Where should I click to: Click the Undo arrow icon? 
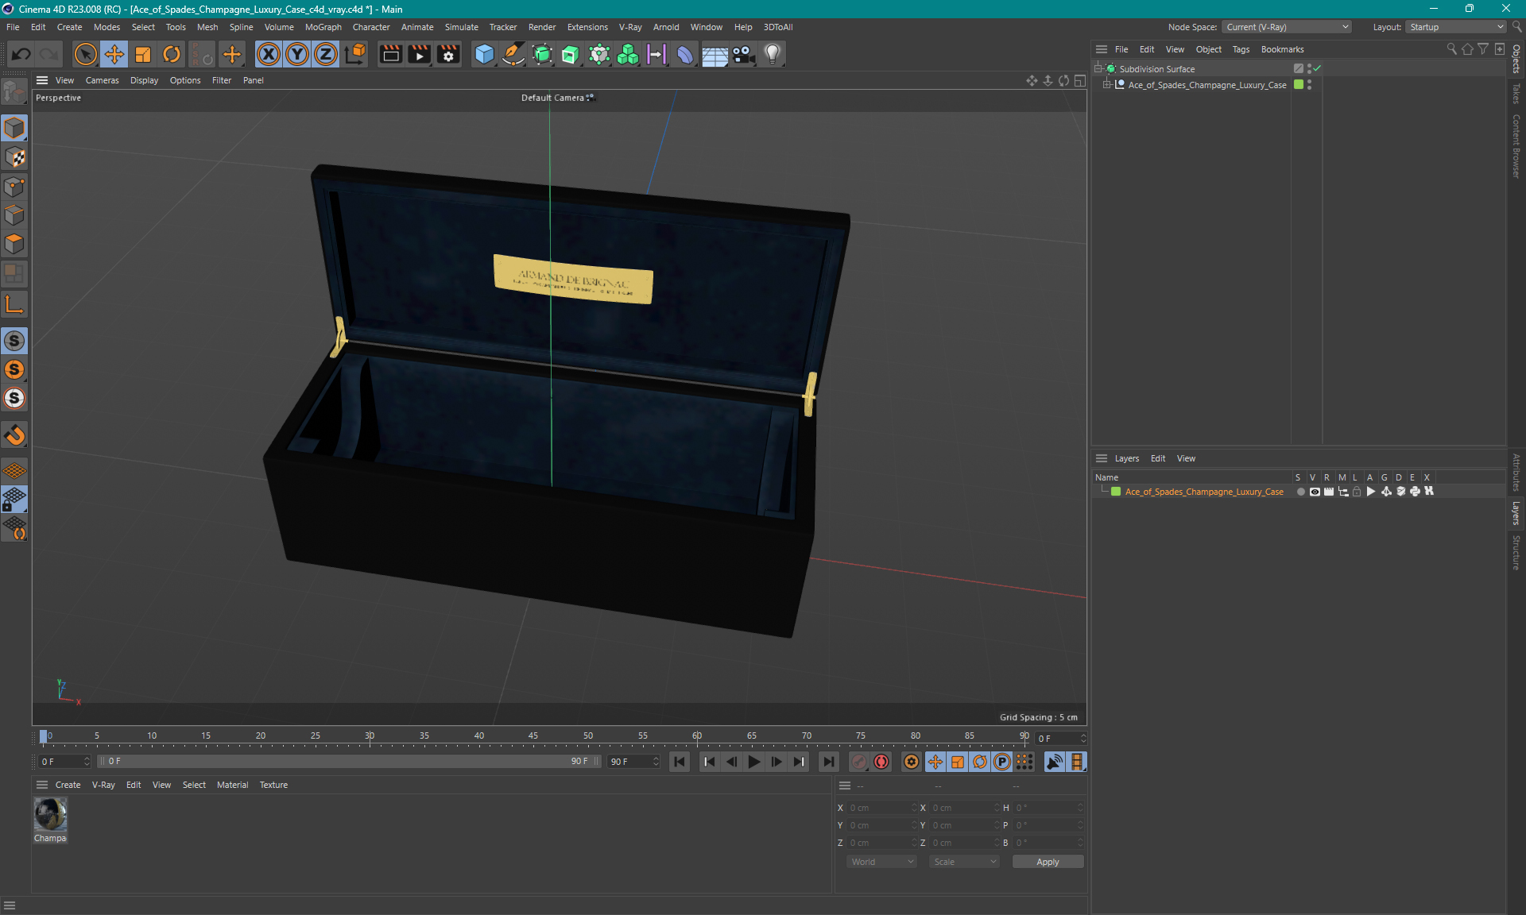pyautogui.click(x=21, y=54)
